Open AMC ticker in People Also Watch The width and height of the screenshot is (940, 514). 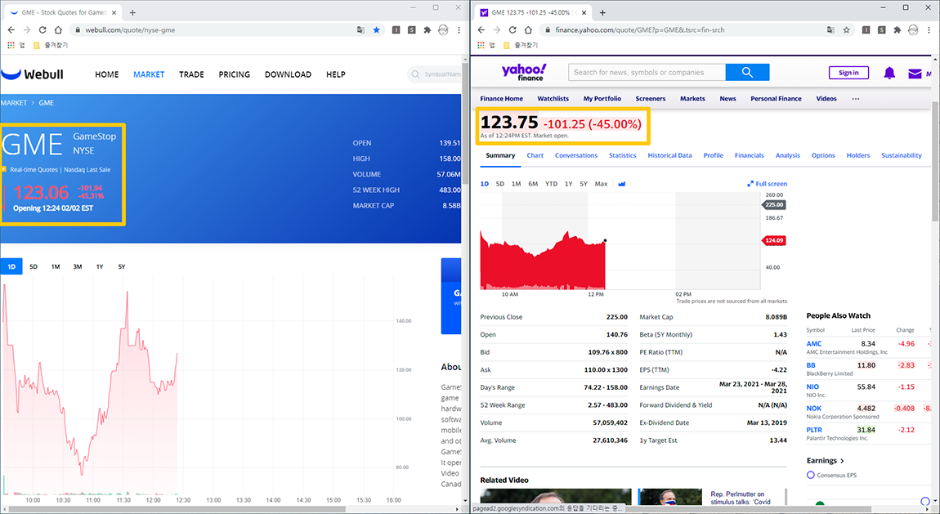[813, 344]
